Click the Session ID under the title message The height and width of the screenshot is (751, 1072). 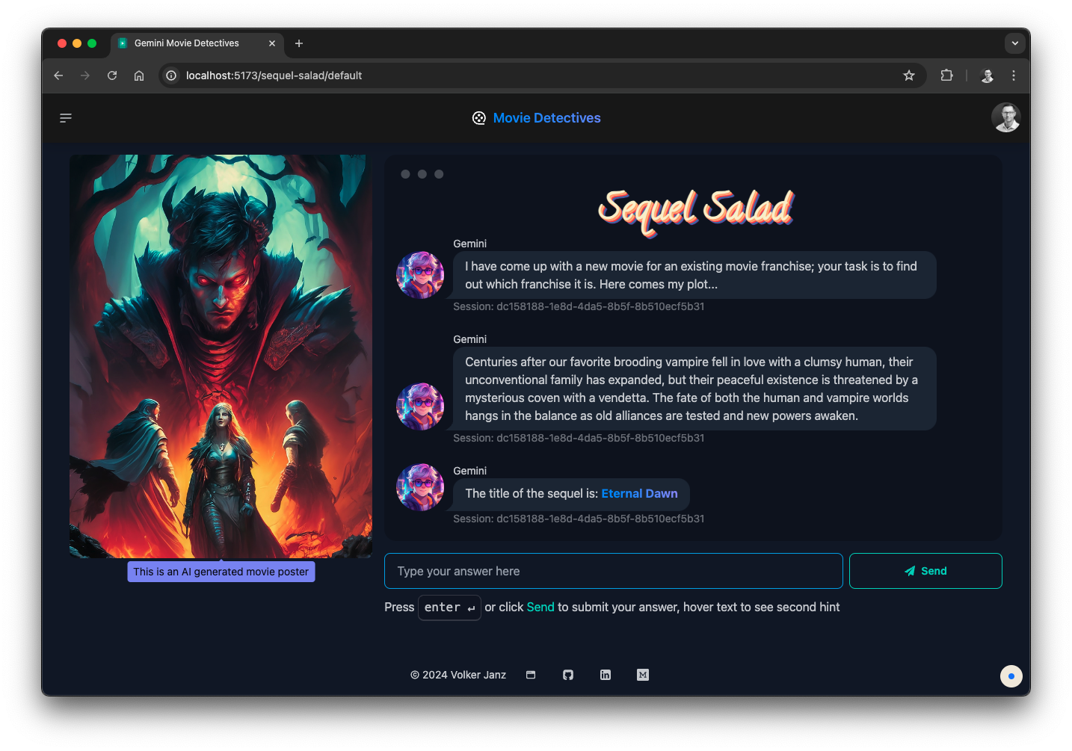coord(579,519)
